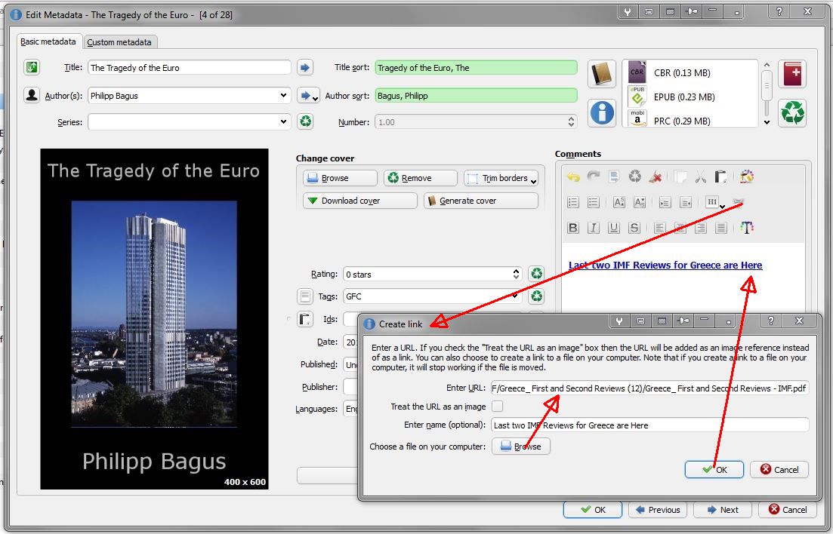Click the undo arrow in Comments toolbar
Viewport: 833px width, 534px height.
573,177
